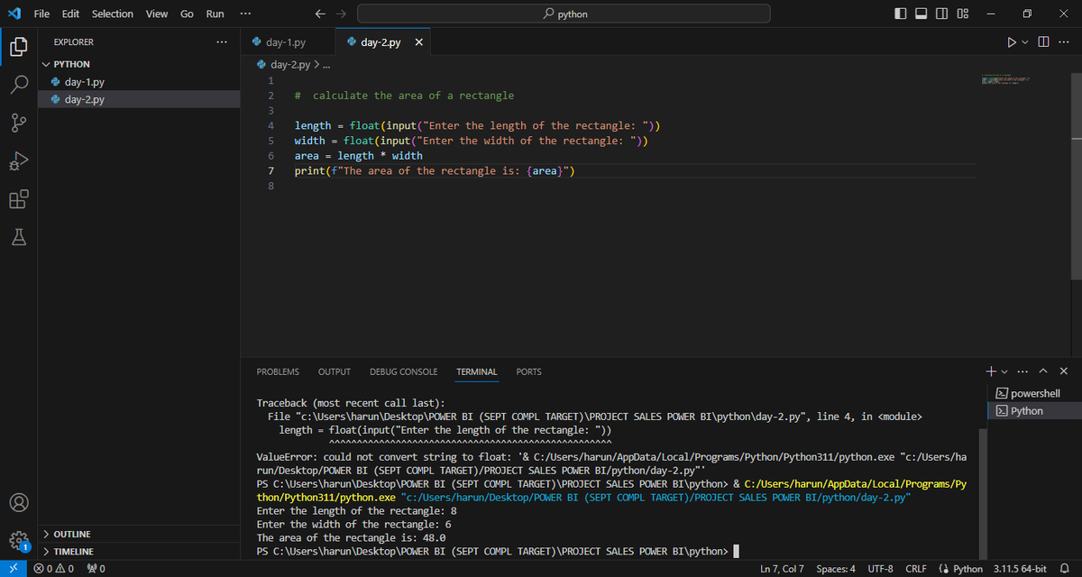Open the Source Control view
The image size is (1082, 577).
pos(19,124)
